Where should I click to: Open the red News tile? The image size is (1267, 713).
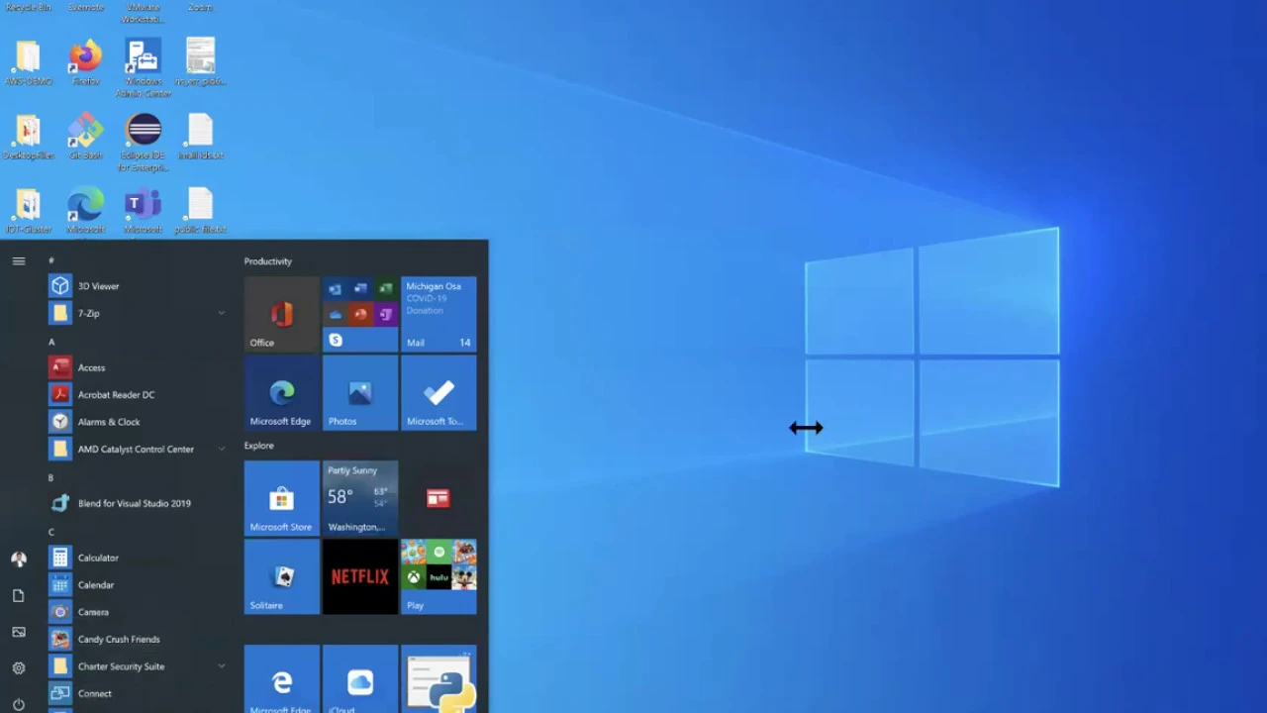(439, 498)
